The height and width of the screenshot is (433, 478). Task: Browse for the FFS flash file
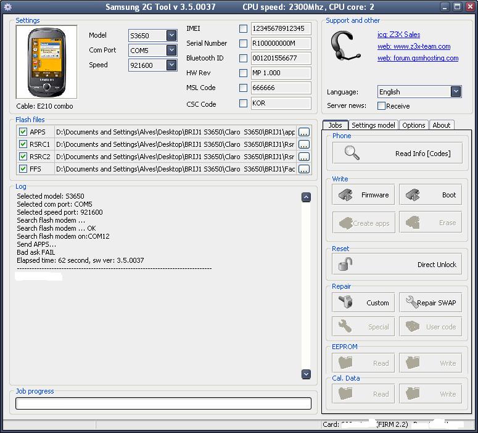(304, 169)
